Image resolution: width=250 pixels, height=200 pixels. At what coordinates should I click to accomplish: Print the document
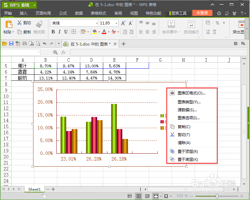(x=25, y=44)
